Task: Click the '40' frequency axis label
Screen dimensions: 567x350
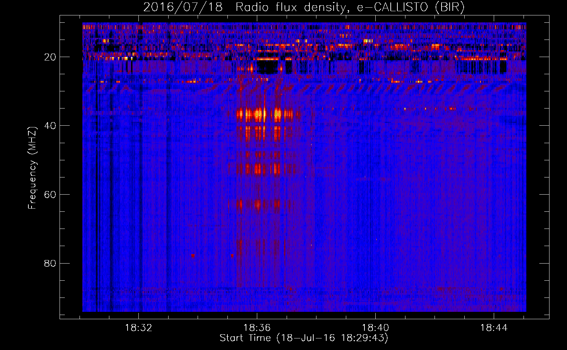Action: tap(50, 126)
